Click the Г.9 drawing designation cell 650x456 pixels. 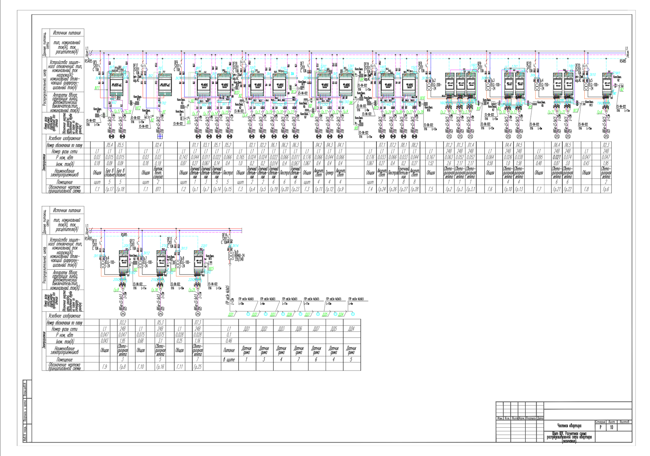tap(105, 366)
